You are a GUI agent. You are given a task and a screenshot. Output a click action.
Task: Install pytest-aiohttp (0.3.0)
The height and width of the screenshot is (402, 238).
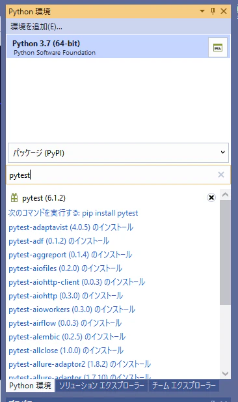pyautogui.click(x=66, y=296)
